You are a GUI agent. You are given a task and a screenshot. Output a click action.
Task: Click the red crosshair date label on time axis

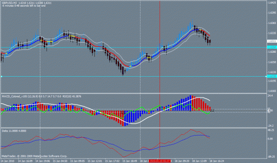click(x=160, y=161)
